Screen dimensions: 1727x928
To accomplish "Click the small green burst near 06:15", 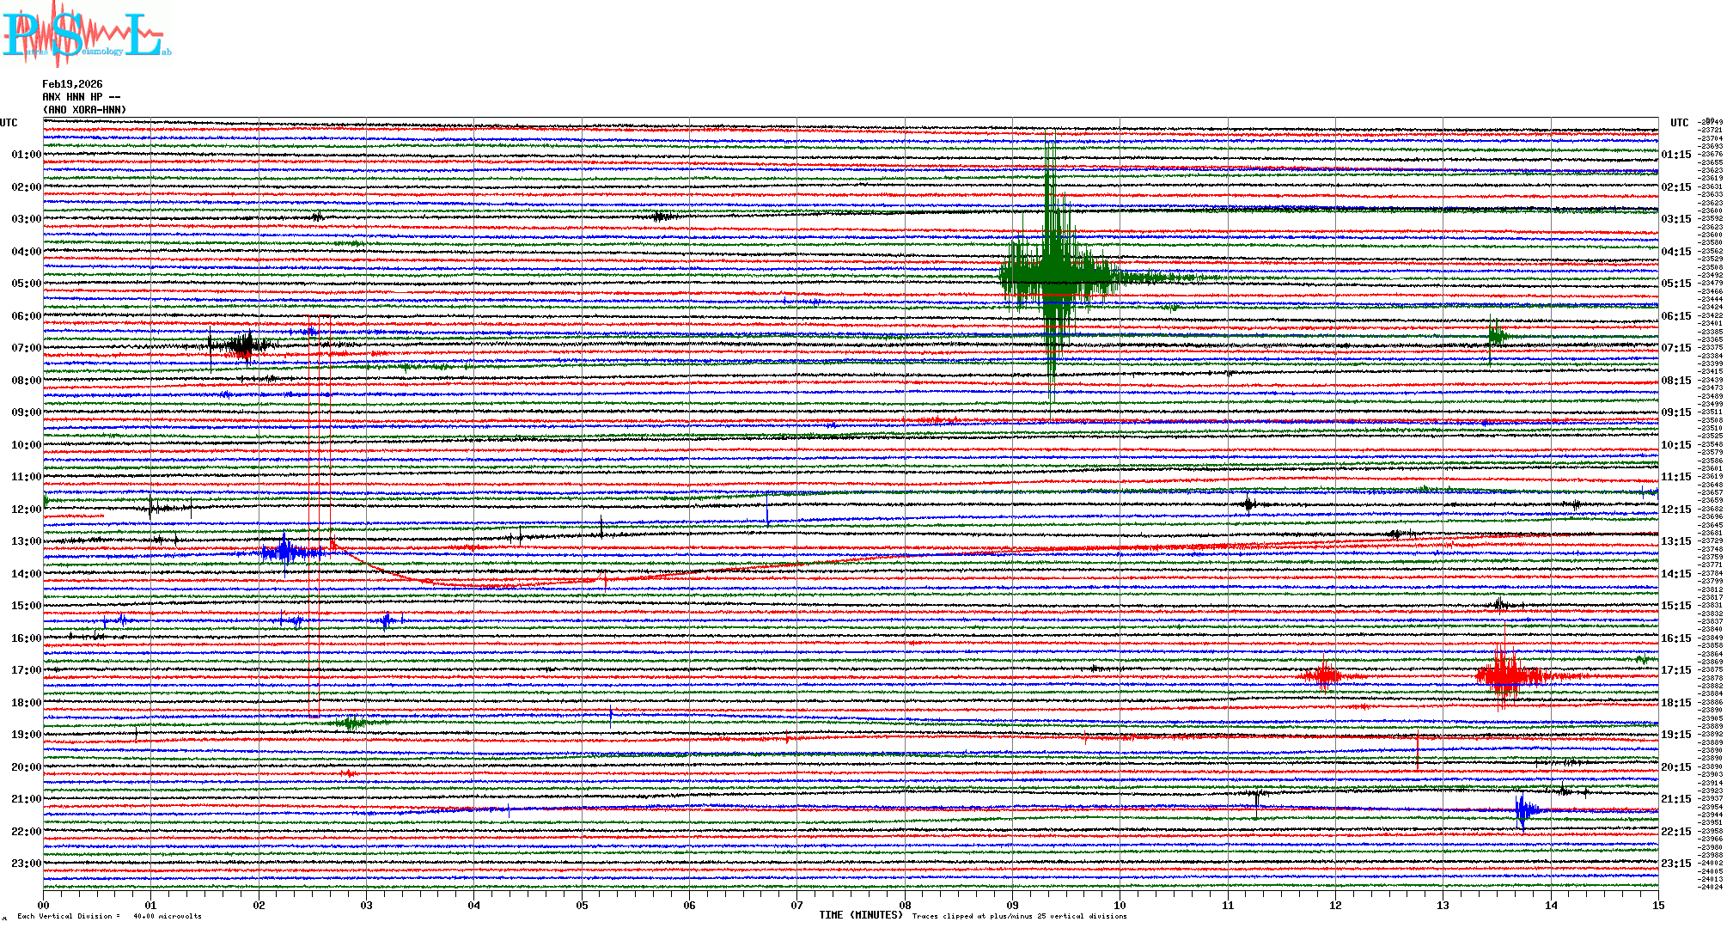I will click(1497, 333).
